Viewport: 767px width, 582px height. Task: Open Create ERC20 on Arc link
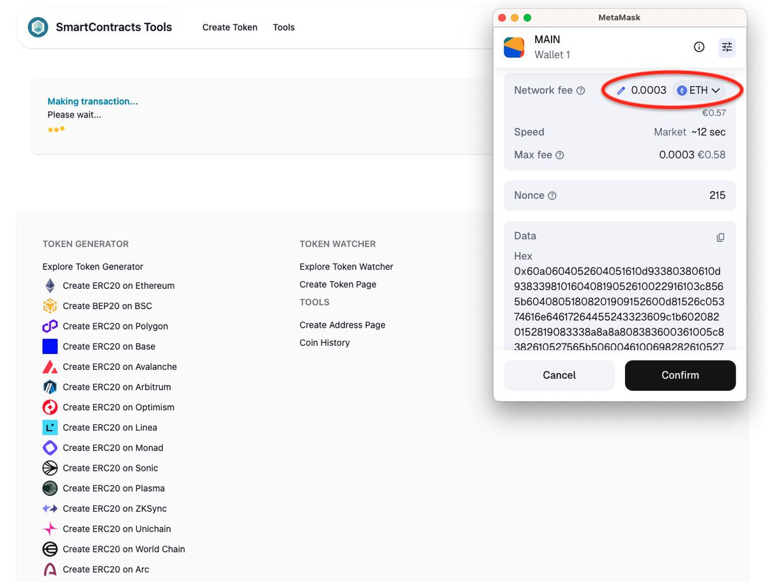106,569
